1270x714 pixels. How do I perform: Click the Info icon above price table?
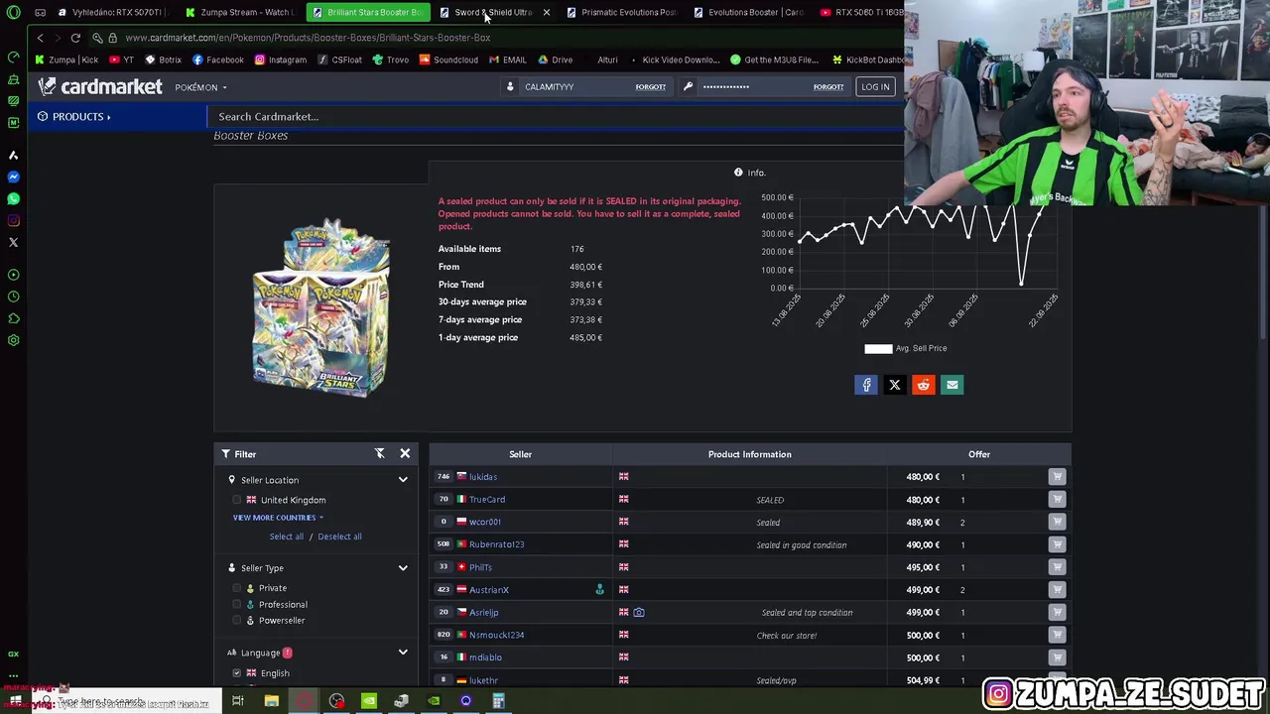738,173
